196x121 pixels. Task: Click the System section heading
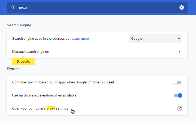tap(13, 69)
